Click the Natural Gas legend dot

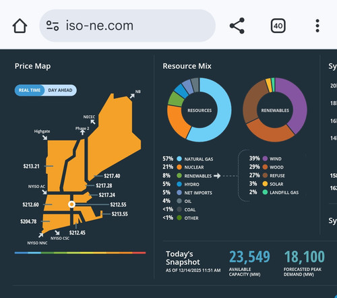(x=179, y=159)
